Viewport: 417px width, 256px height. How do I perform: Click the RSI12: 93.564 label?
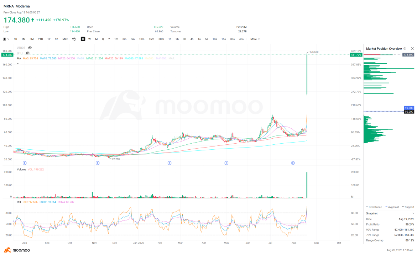tap(48, 202)
